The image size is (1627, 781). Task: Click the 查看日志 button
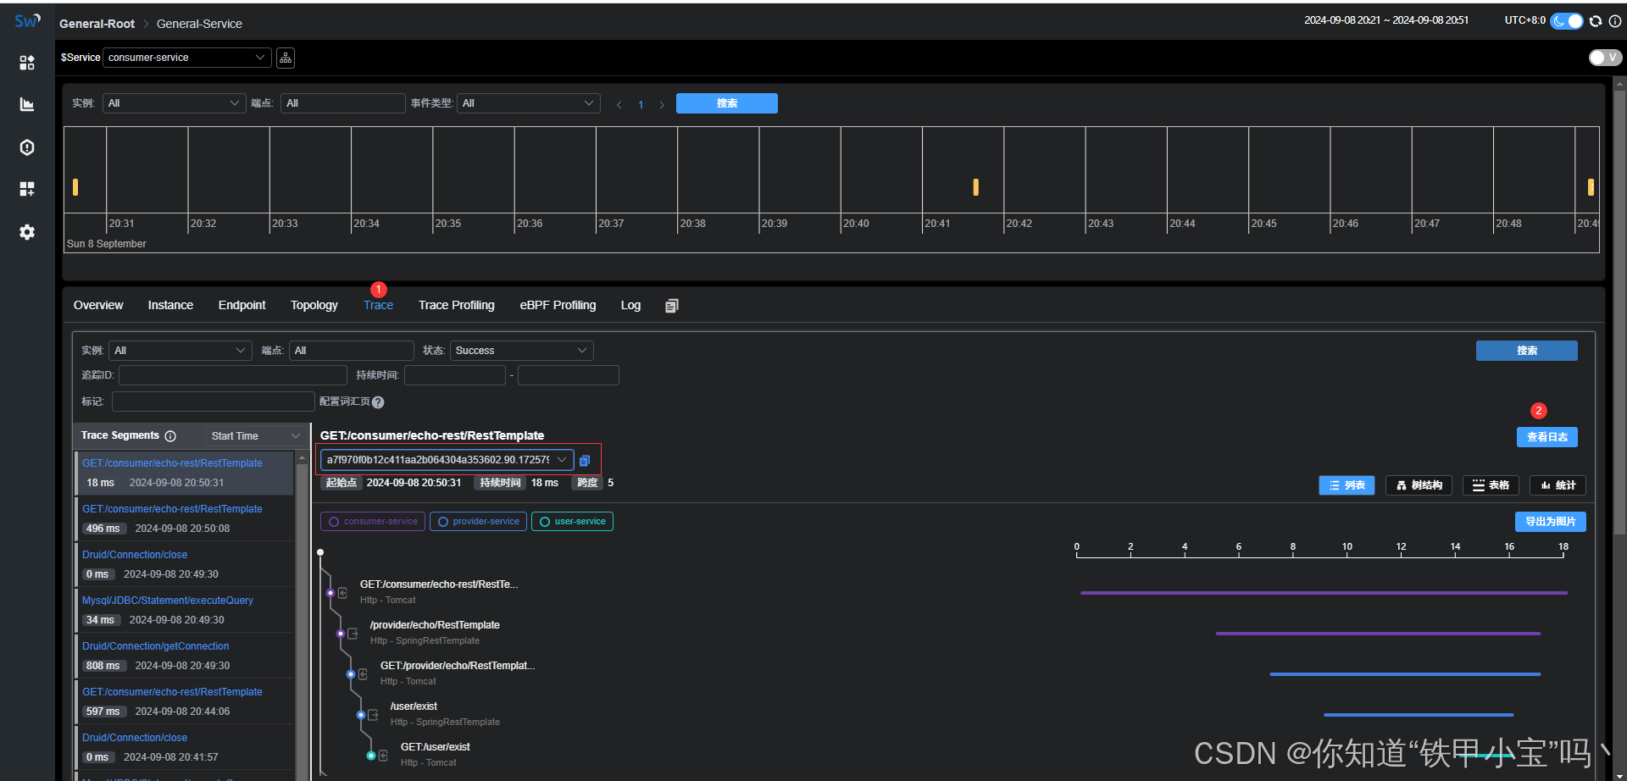[1547, 437]
